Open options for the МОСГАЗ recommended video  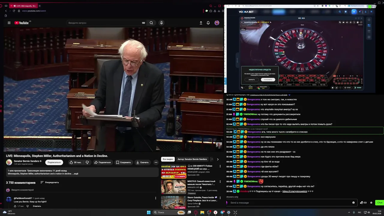220,182
